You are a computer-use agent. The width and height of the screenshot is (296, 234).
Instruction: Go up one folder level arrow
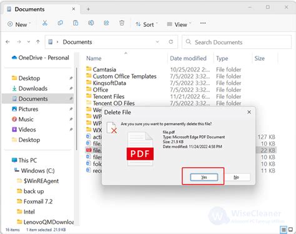tap(38, 42)
